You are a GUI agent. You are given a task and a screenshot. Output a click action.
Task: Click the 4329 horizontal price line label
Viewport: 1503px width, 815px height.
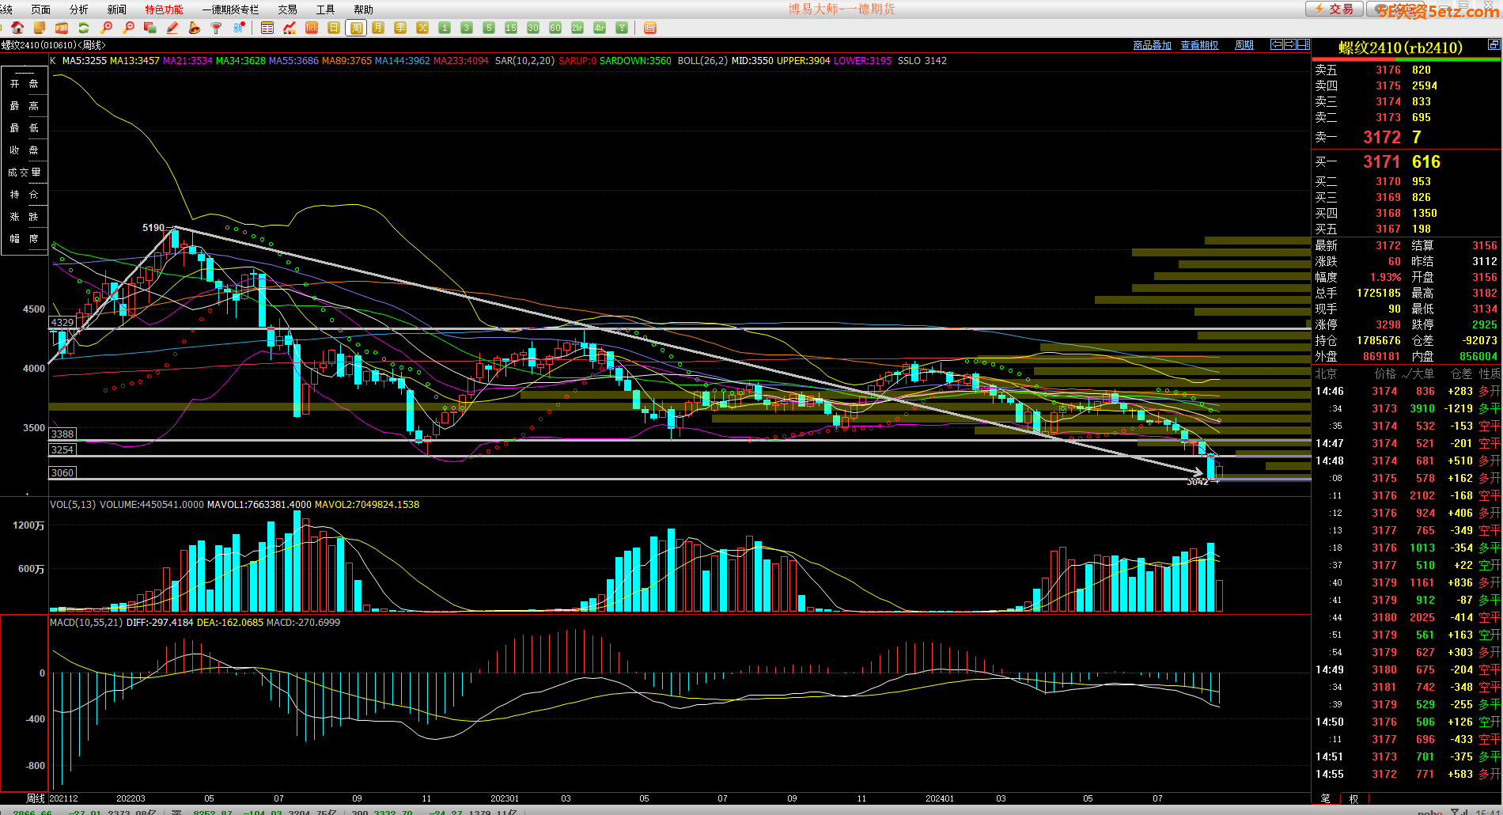[x=62, y=323]
